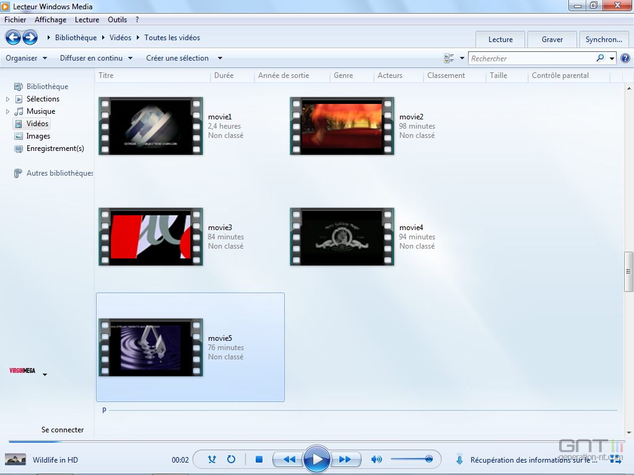
Task: Tick the checkbox on movie5 thumbnail
Action: pyautogui.click(x=104, y=324)
